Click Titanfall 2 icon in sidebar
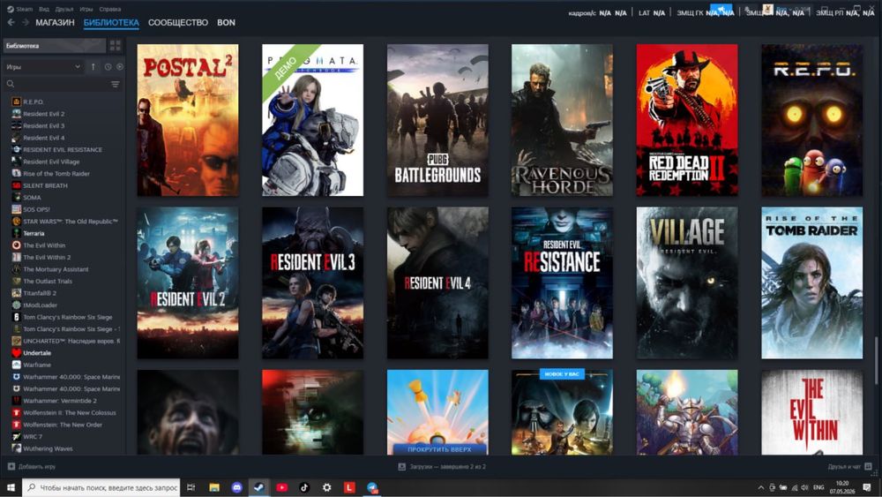Viewport: 882px width, 497px height. [x=16, y=293]
